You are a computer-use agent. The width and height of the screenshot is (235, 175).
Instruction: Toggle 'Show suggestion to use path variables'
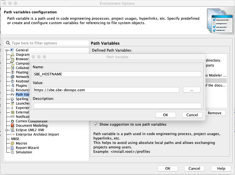point(96,124)
